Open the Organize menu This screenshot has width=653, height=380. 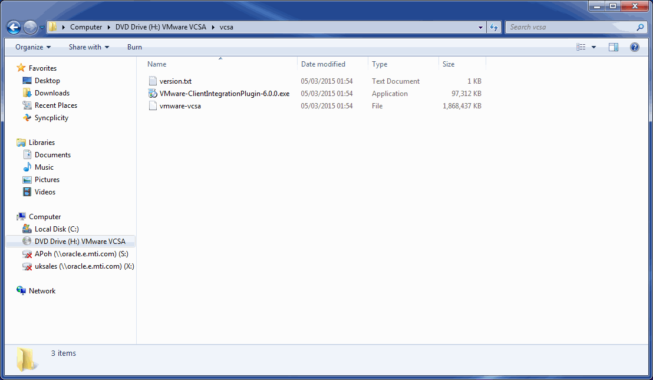[33, 47]
